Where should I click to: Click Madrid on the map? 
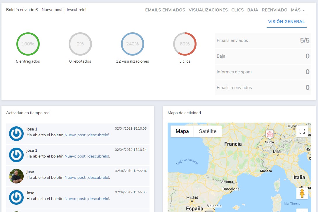point(192,197)
